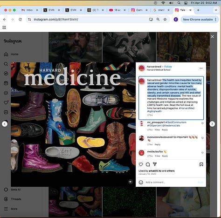
Task: Like mr_pineapple1's comment
Action: pyautogui.click(x=202, y=123)
